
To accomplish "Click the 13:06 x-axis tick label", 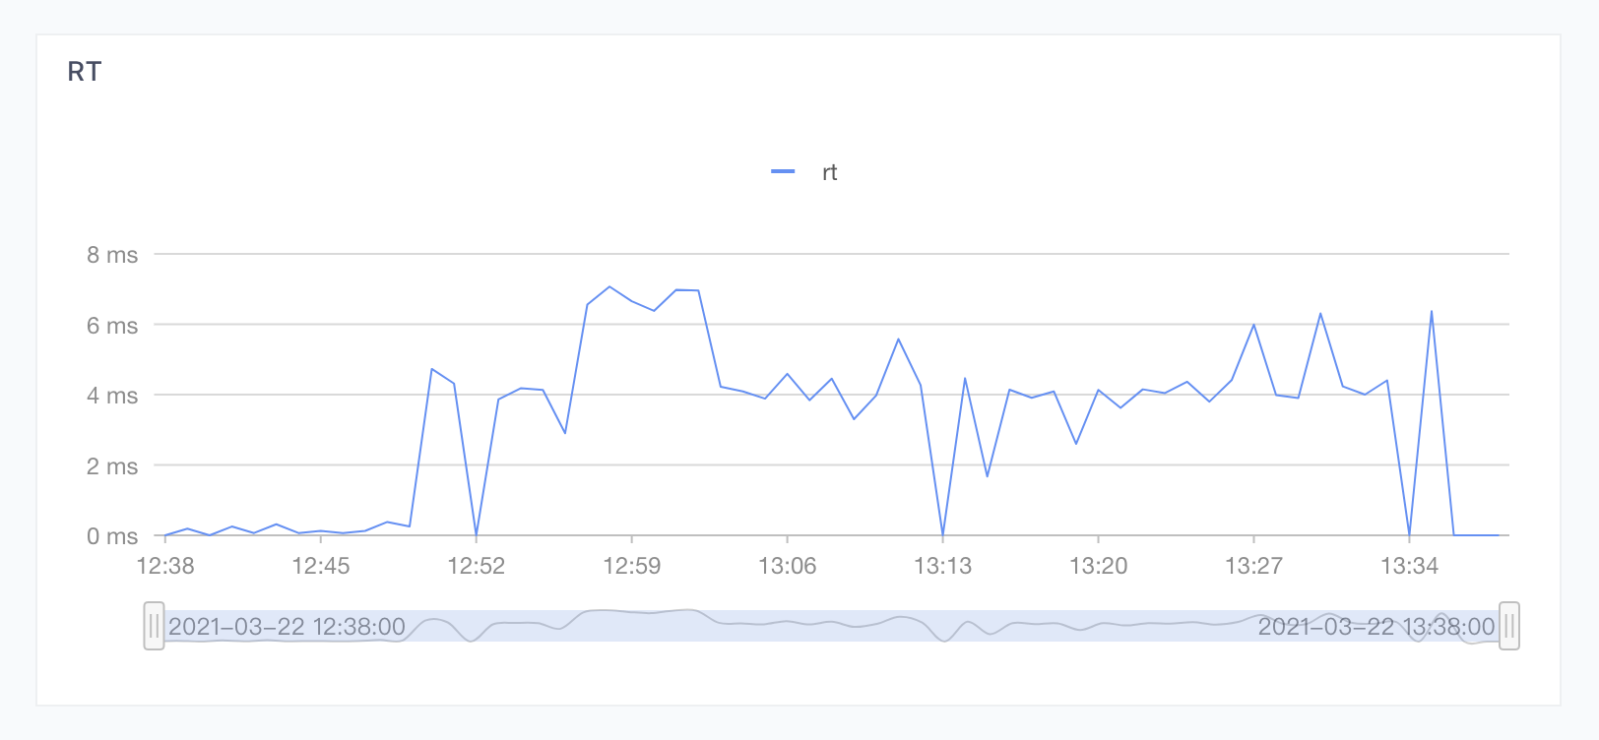I will click(x=788, y=566).
